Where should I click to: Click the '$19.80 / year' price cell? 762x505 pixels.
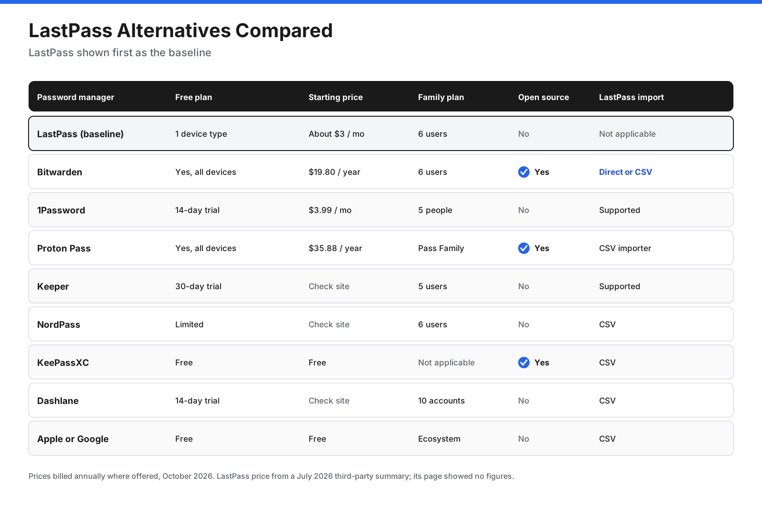point(334,172)
